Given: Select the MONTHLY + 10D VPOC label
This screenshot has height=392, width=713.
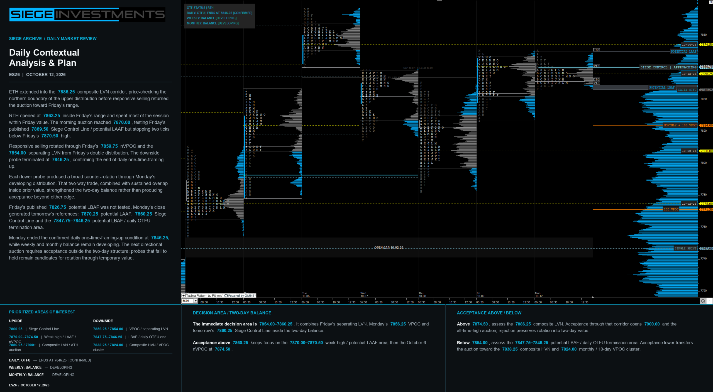Looking at the screenshot, I should pyautogui.click(x=680, y=125).
